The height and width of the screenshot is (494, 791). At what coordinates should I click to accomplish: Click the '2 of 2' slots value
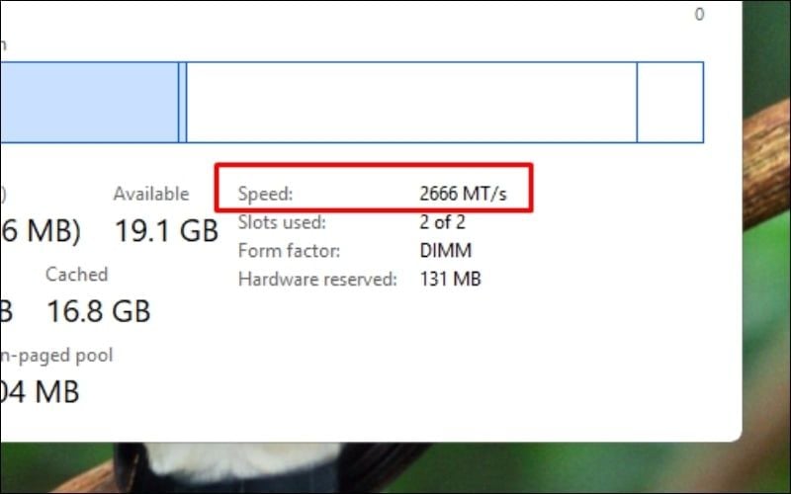443,222
